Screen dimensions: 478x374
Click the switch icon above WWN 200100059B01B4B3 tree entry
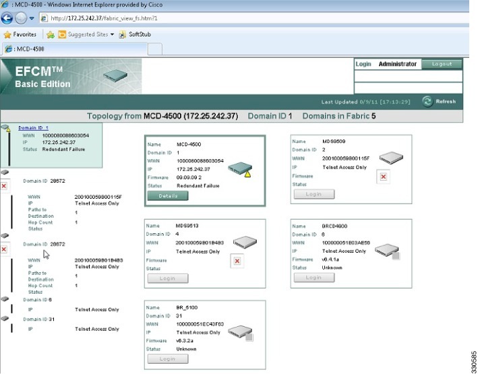(x=5, y=236)
